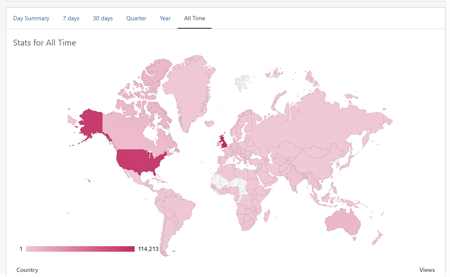The height and width of the screenshot is (277, 450).
Task: Open the 7 days stats tab
Action: coord(71,18)
